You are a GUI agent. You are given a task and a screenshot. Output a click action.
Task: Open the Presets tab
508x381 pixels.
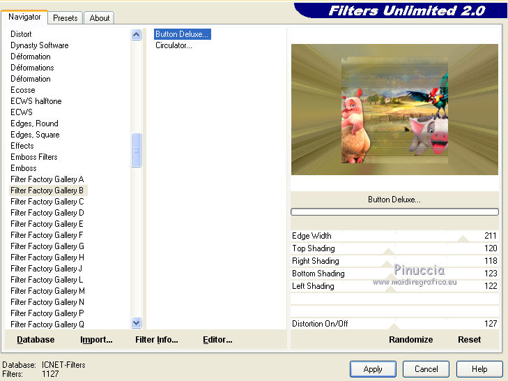pos(66,18)
